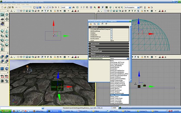The image size is (181, 113).
Task: Open the Brush menu
Action: tap(14, 4)
